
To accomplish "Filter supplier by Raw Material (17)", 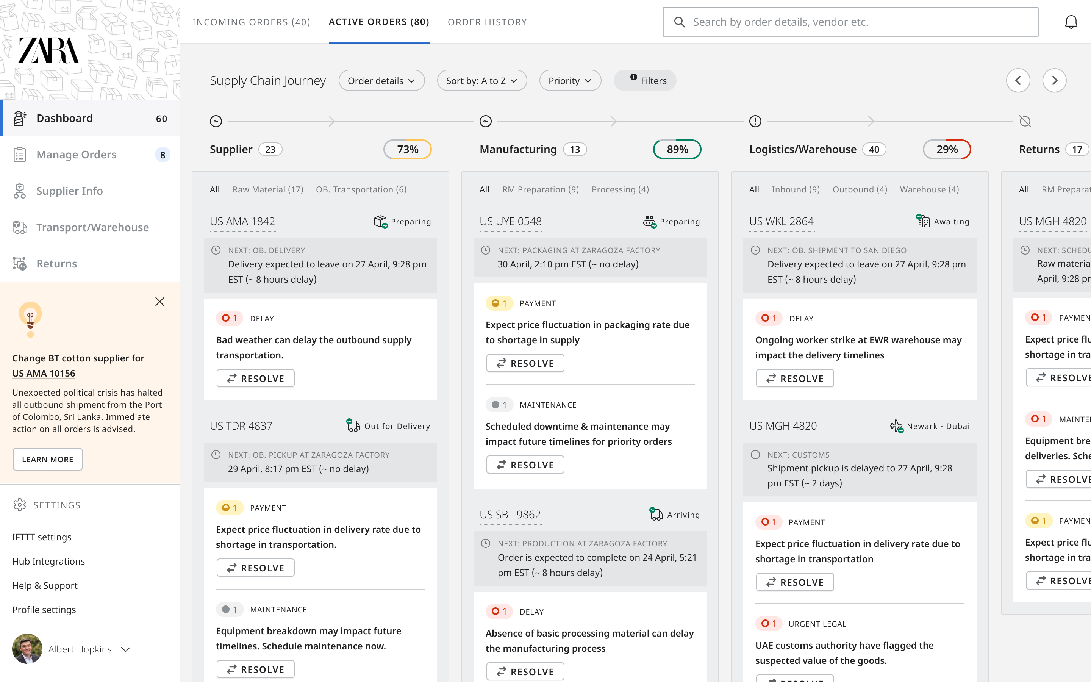I will [268, 189].
